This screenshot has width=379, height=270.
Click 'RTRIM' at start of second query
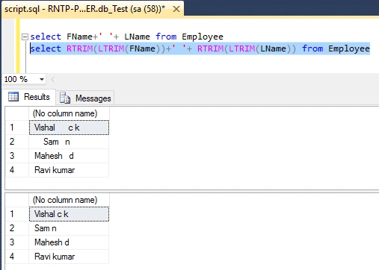tap(79, 48)
